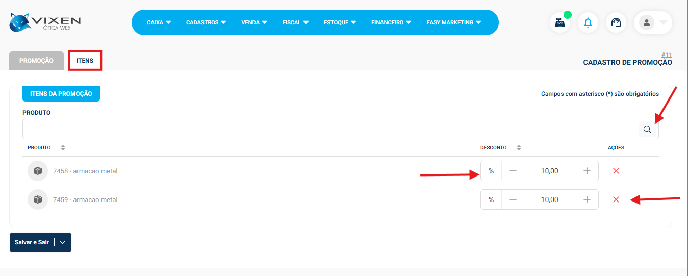Image resolution: width=688 pixels, height=276 pixels.
Task: Expand the FINANCEIRO menu
Action: pos(391,22)
